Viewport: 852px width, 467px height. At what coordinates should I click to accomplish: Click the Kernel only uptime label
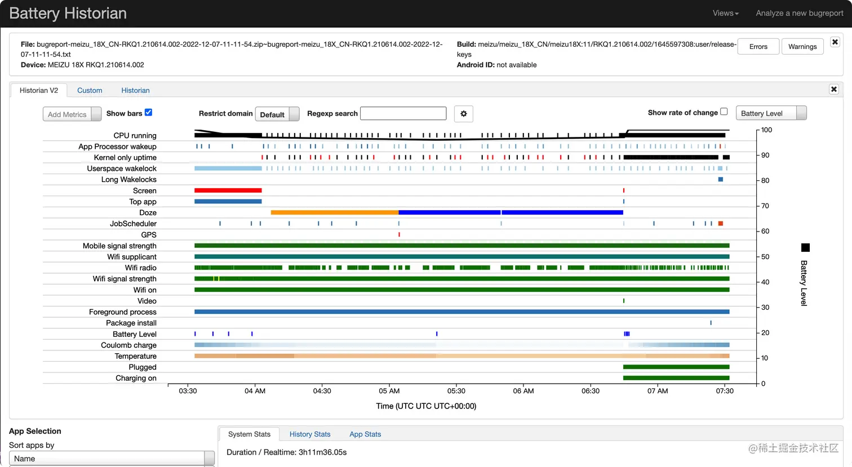click(x=125, y=158)
